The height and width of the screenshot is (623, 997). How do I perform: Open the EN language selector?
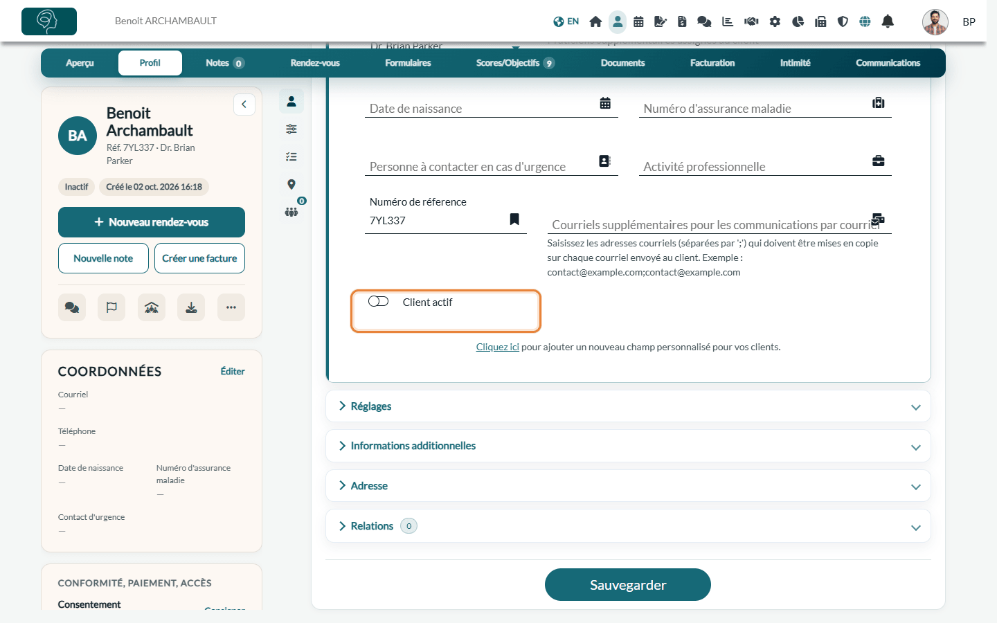click(566, 21)
